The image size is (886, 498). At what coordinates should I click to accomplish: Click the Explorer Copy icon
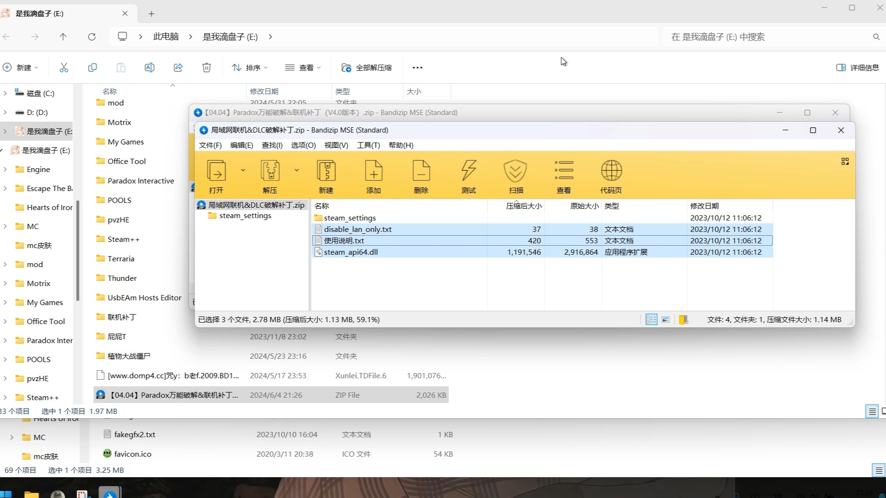tap(92, 67)
